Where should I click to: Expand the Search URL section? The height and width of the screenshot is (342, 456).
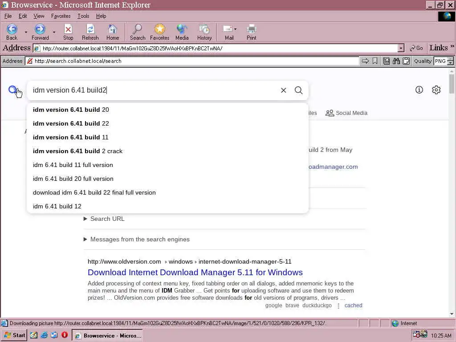[x=104, y=219]
